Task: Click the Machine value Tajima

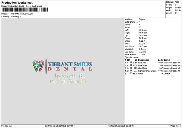Action: (142, 19)
